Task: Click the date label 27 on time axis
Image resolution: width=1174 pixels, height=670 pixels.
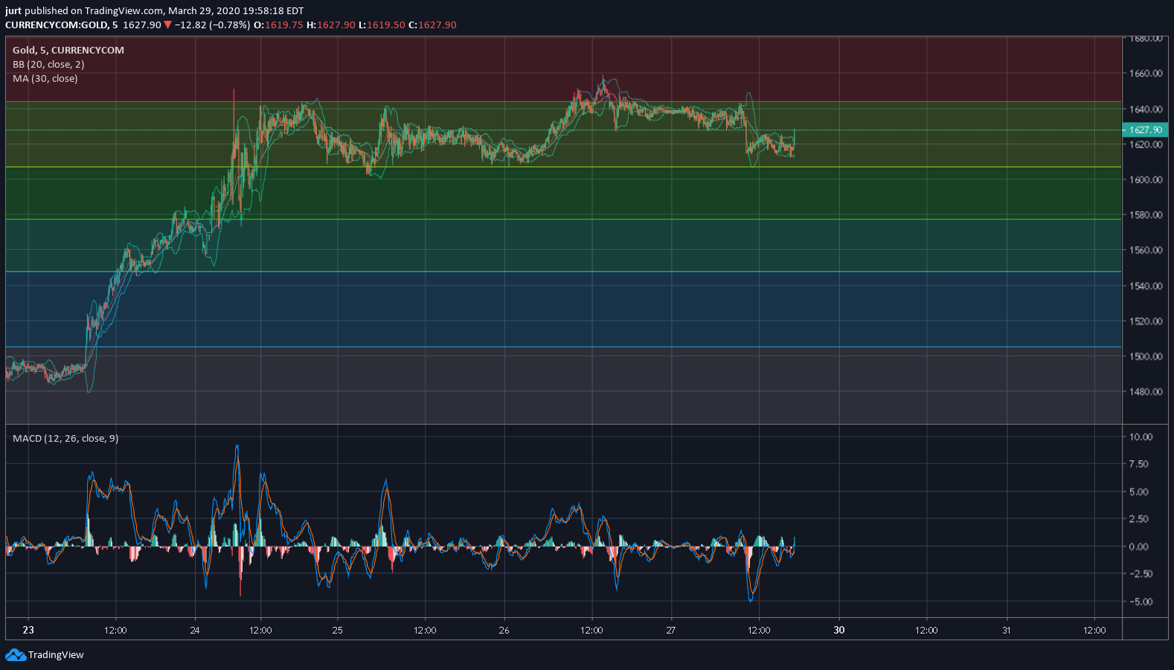Action: click(671, 630)
